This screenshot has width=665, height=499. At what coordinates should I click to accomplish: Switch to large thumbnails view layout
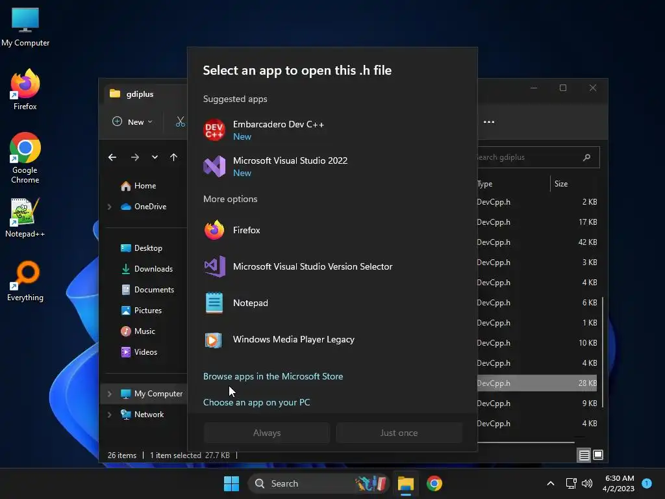coord(598,455)
